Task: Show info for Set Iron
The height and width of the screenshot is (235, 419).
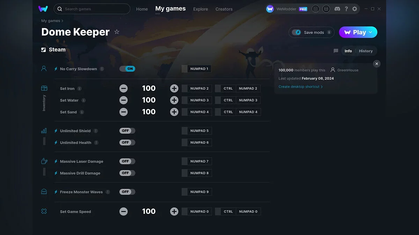Action: [80, 88]
